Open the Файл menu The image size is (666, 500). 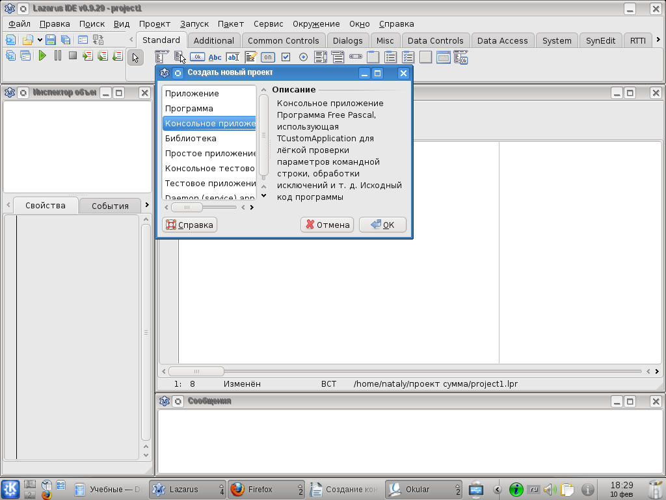click(x=20, y=24)
